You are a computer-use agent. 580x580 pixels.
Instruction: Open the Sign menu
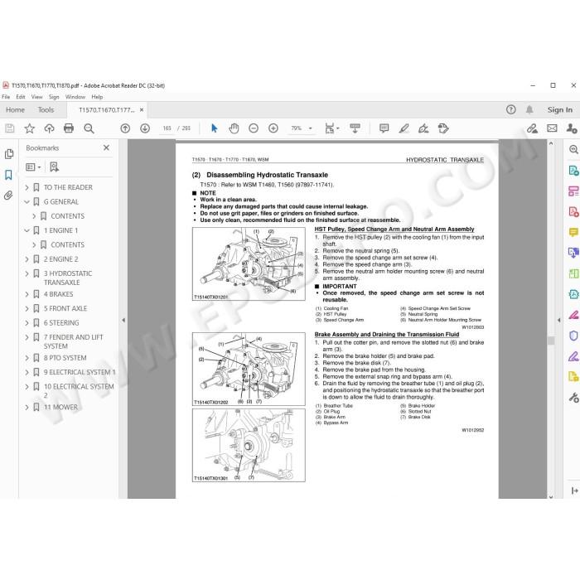(x=54, y=97)
